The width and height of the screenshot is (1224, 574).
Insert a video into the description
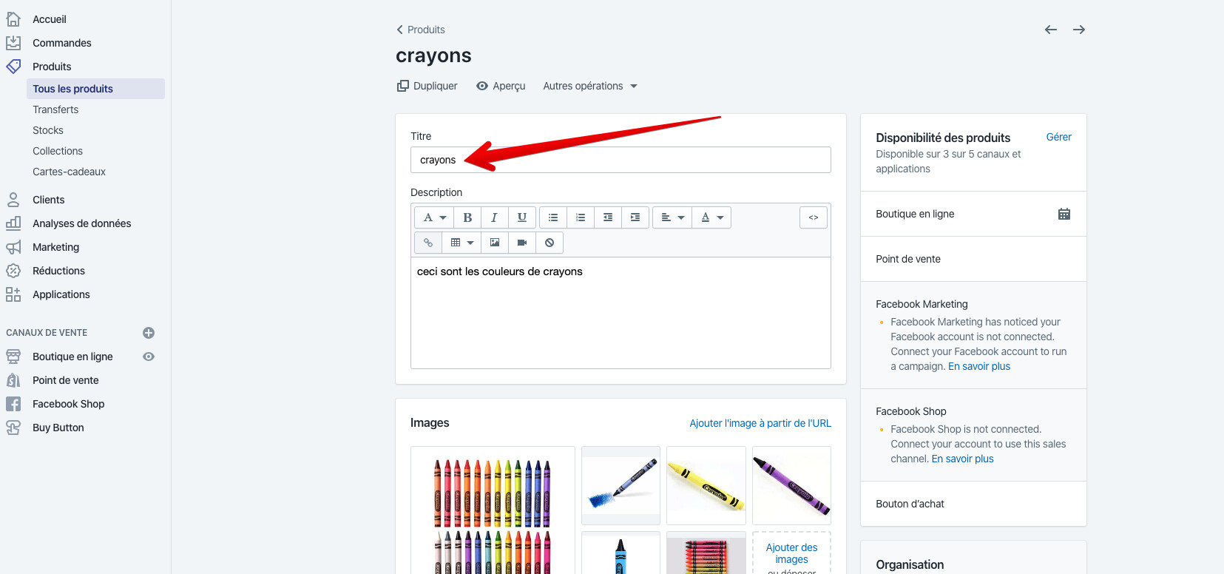pyautogui.click(x=522, y=243)
